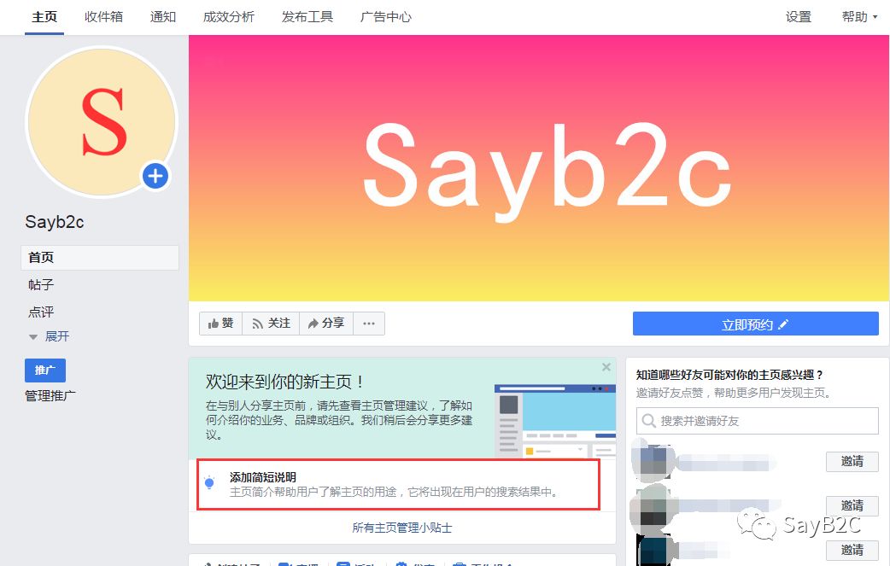
Task: Open 所有主页管理小贴士 link
Action: tap(401, 528)
